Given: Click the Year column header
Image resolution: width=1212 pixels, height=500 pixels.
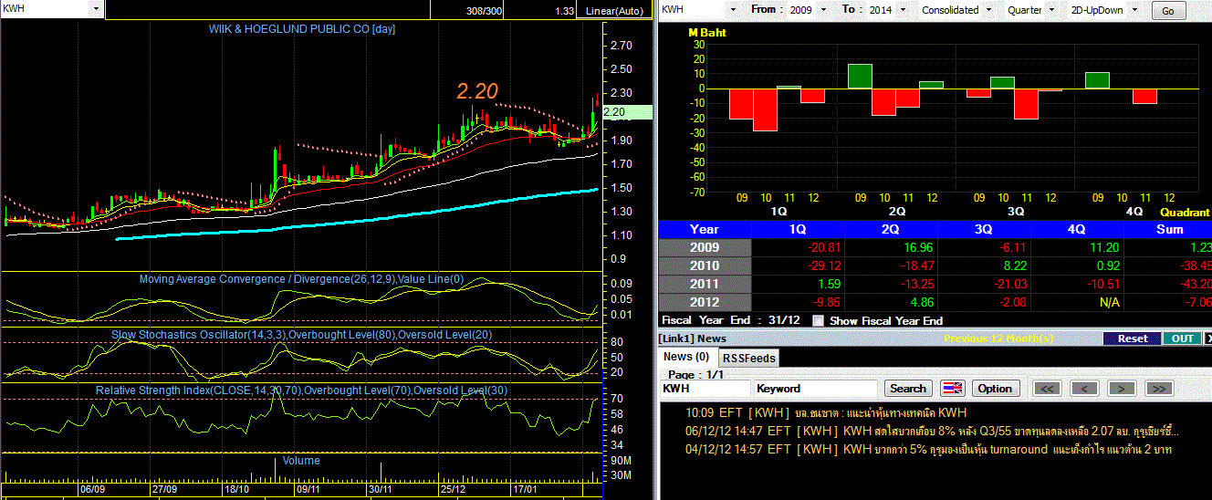Looking at the screenshot, I should click(705, 229).
